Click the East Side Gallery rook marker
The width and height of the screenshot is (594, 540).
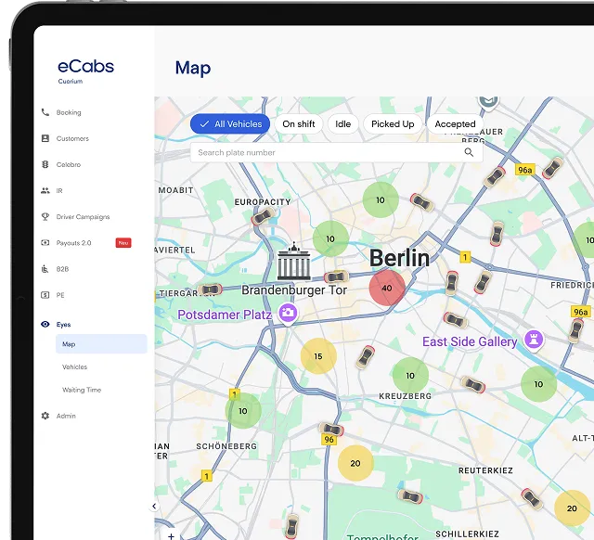534,341
